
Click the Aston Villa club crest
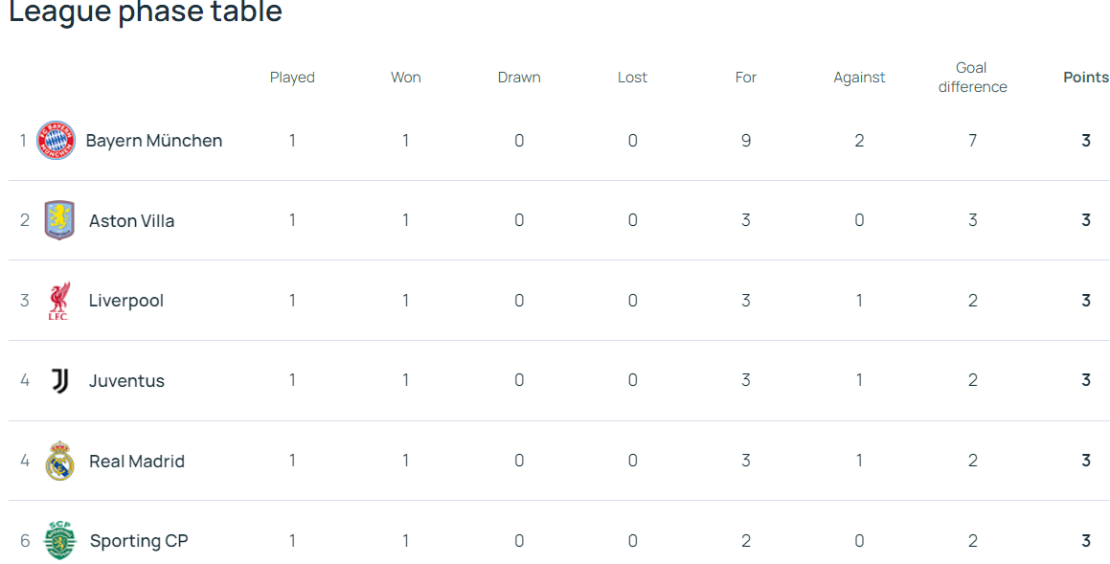[x=59, y=220]
